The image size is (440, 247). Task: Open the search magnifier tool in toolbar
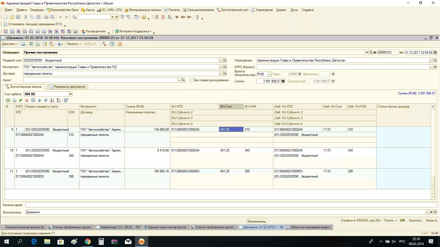pyautogui.click(x=74, y=17)
